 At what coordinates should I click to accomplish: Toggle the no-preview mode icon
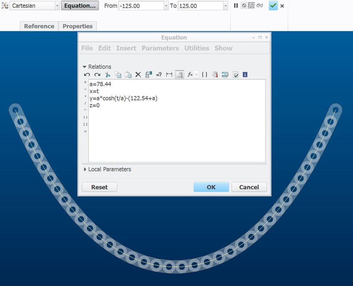[x=244, y=6]
